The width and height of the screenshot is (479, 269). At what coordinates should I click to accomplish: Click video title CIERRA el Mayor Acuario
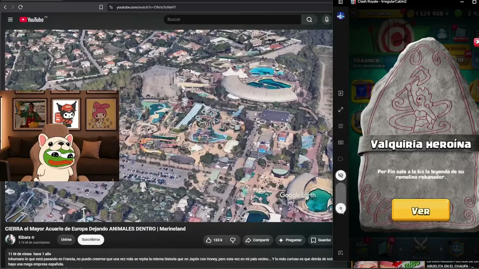point(95,229)
